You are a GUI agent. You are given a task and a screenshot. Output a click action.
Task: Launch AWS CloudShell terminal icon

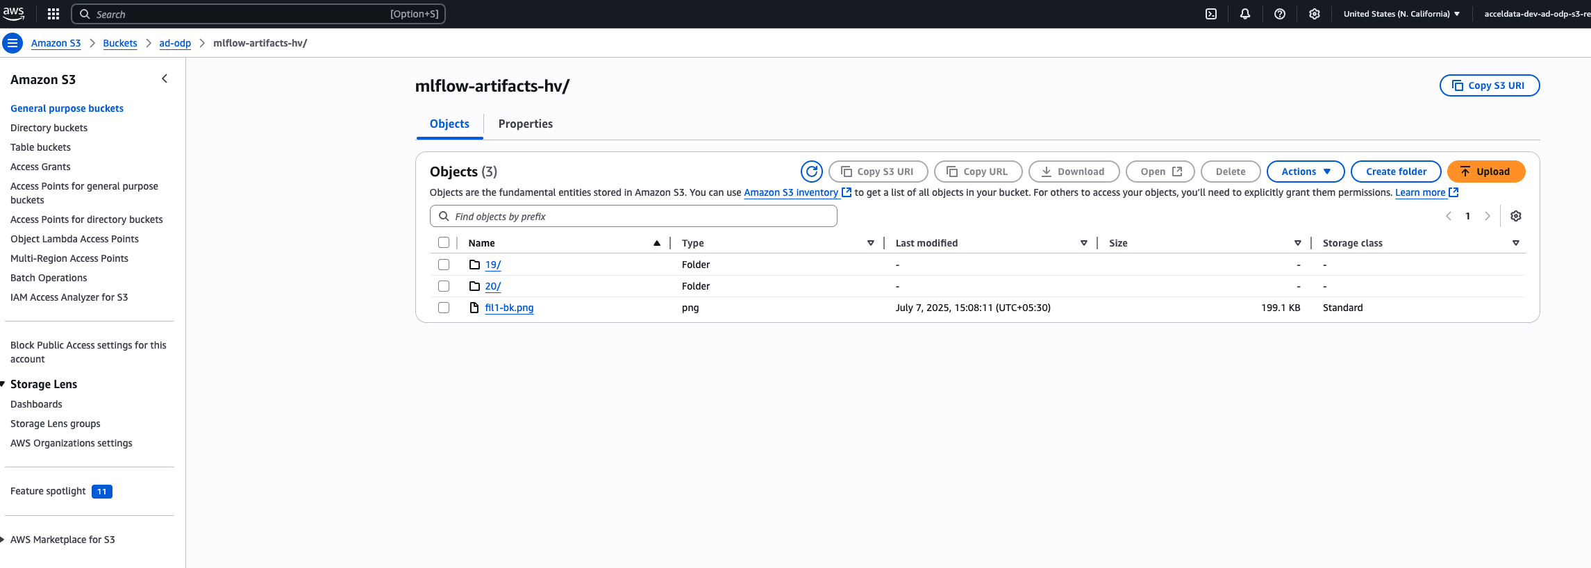[x=1211, y=14]
